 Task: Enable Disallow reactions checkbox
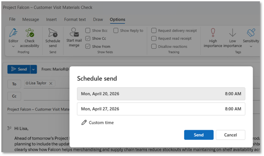[154, 46]
